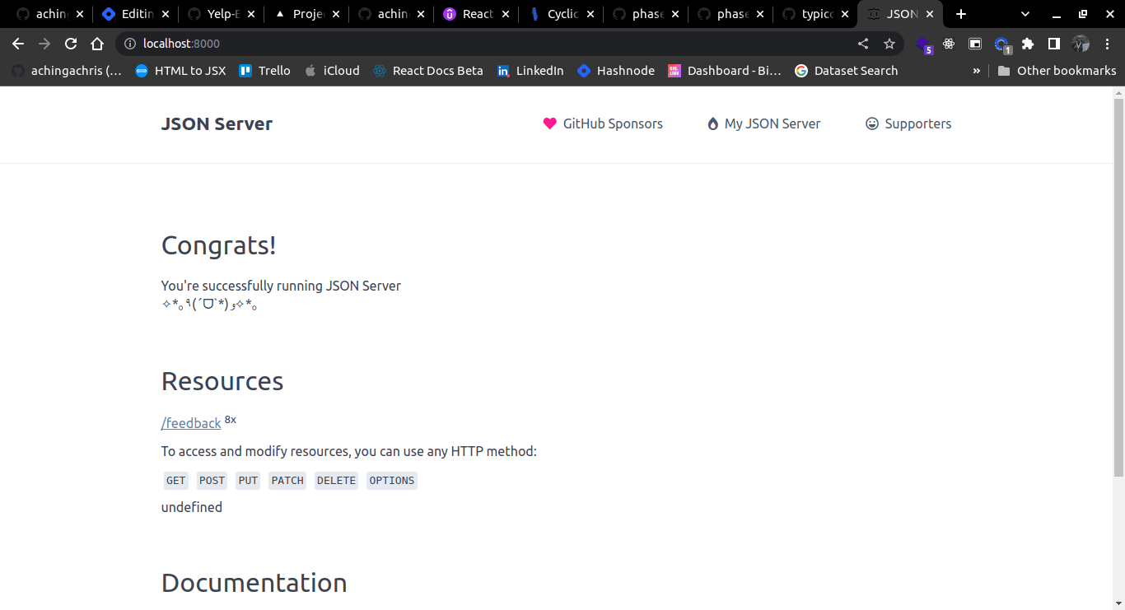Open the Chrome profile avatar

[1081, 44]
